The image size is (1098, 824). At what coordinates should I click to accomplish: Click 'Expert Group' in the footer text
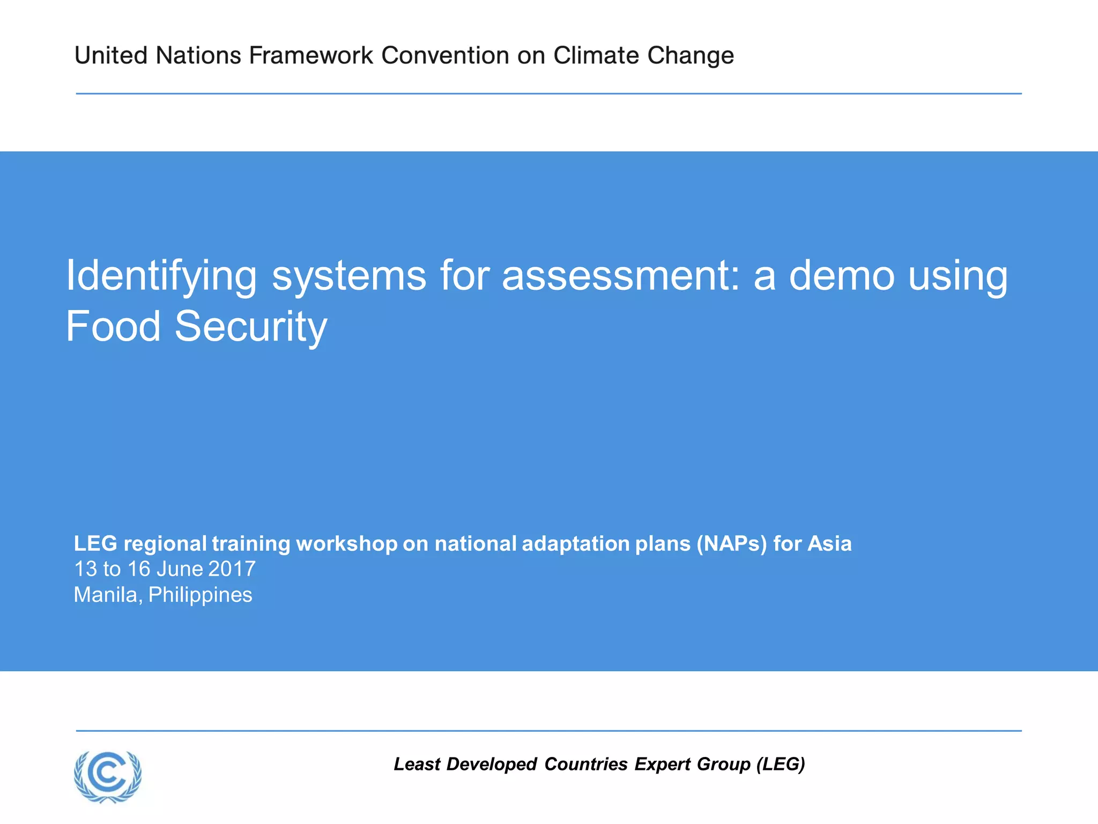(692, 764)
